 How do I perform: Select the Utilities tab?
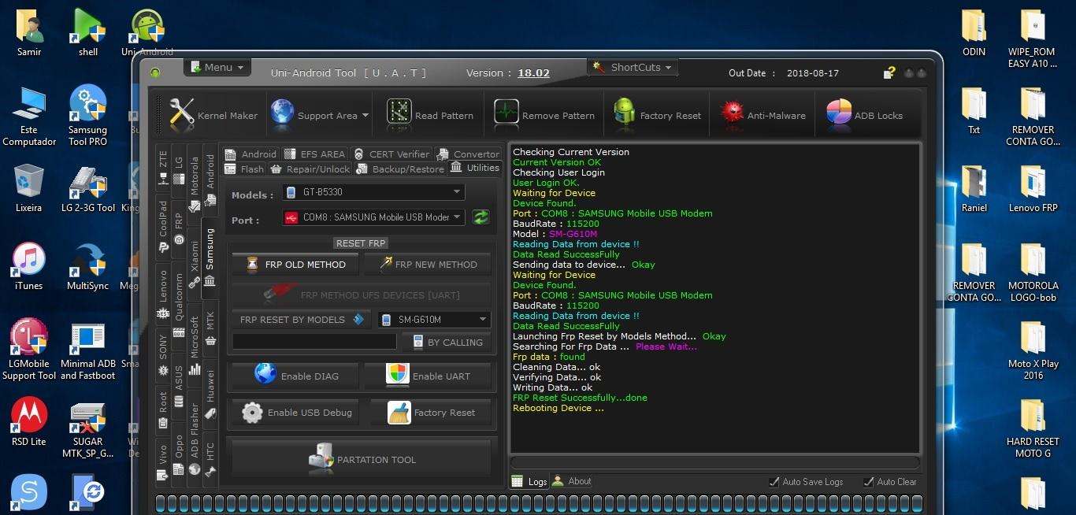[x=475, y=168]
